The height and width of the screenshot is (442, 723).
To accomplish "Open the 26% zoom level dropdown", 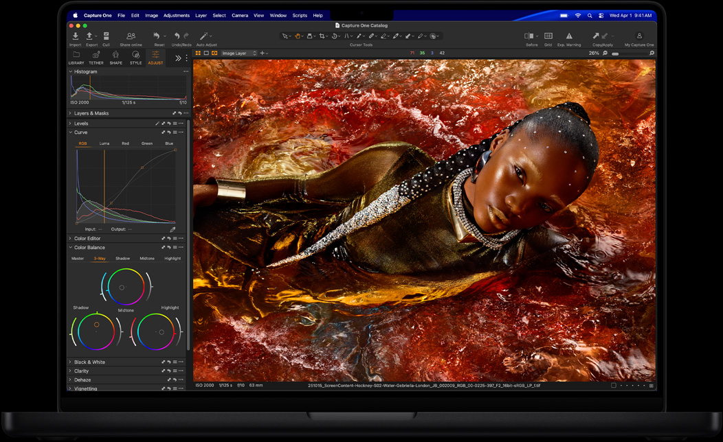I will 595,52.
